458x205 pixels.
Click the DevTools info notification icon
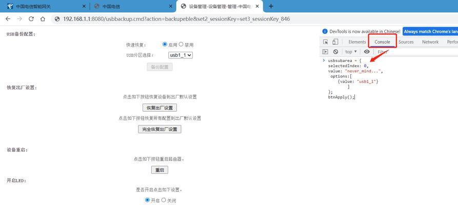point(325,32)
